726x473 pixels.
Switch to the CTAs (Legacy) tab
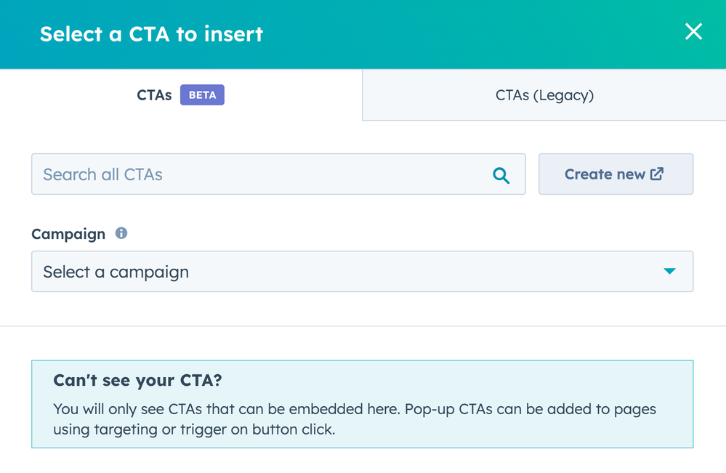[x=544, y=94]
